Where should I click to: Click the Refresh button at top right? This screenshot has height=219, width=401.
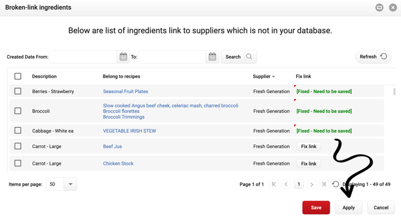373,57
